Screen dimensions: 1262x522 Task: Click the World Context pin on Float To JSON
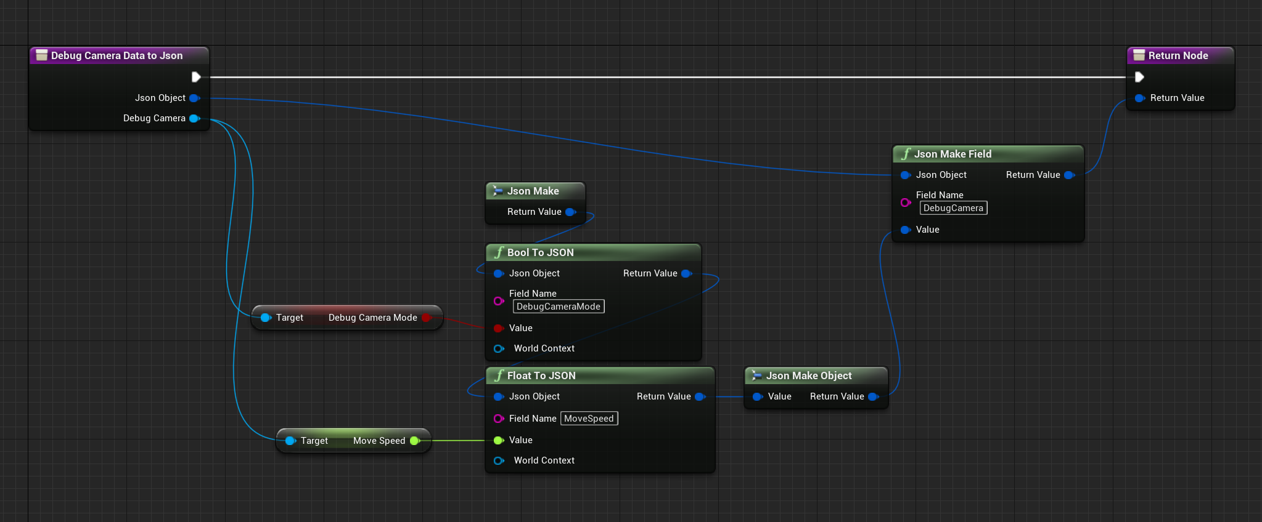point(499,460)
